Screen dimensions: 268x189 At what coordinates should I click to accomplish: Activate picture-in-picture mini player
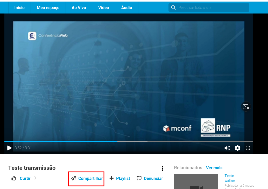pos(246,107)
